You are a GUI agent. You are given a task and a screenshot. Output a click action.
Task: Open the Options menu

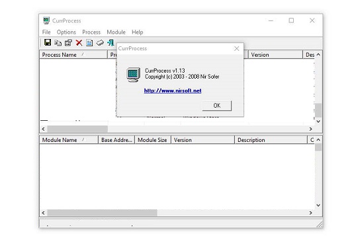click(x=66, y=32)
